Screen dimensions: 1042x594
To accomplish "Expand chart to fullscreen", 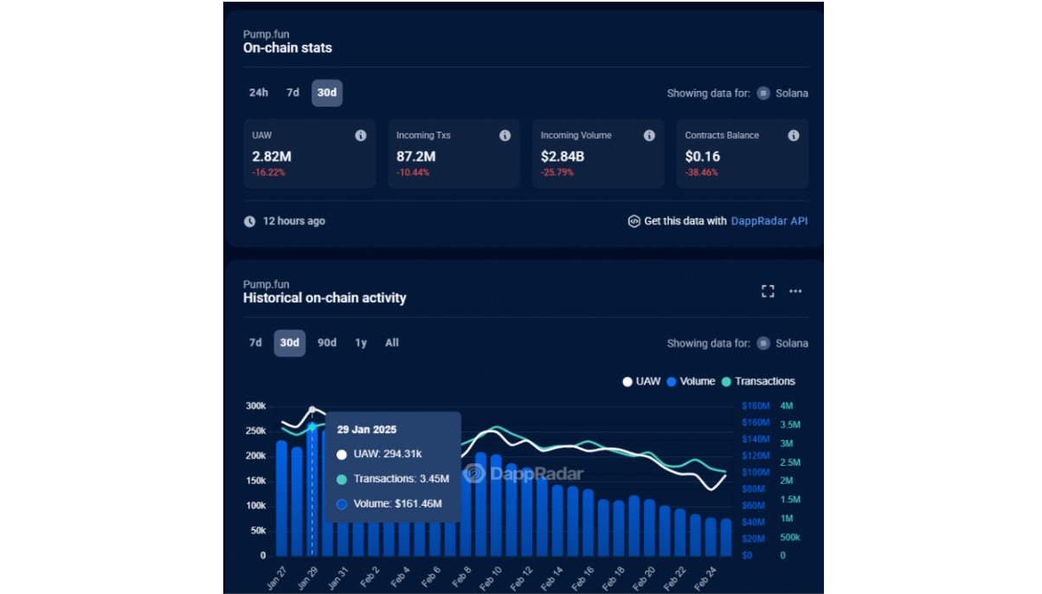I will (x=768, y=291).
